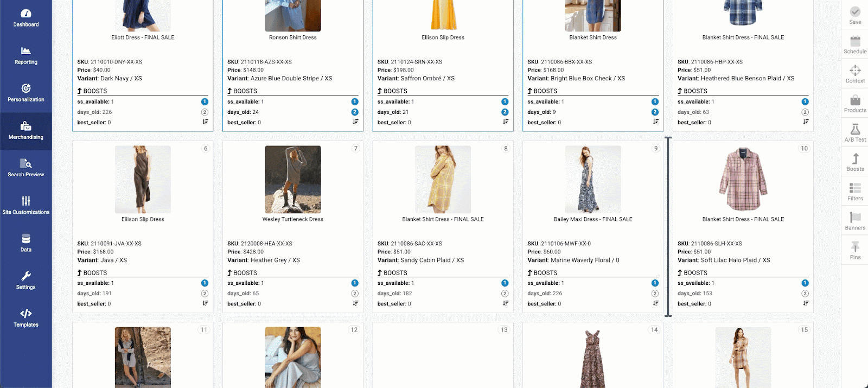
Task: Click BOOSTS header on Ronson Shirt Dress card
Action: [242, 91]
